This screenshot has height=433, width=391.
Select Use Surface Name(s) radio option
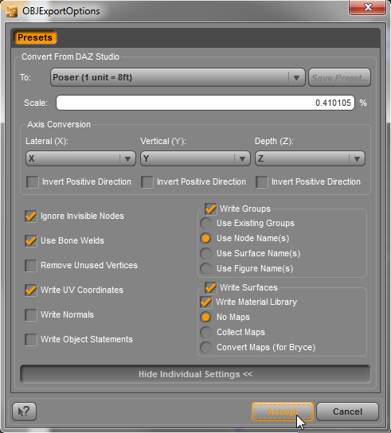206,253
